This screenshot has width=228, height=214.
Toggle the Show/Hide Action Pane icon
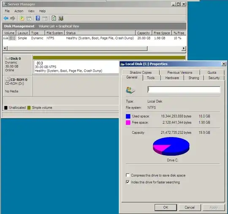pyautogui.click(x=45, y=18)
